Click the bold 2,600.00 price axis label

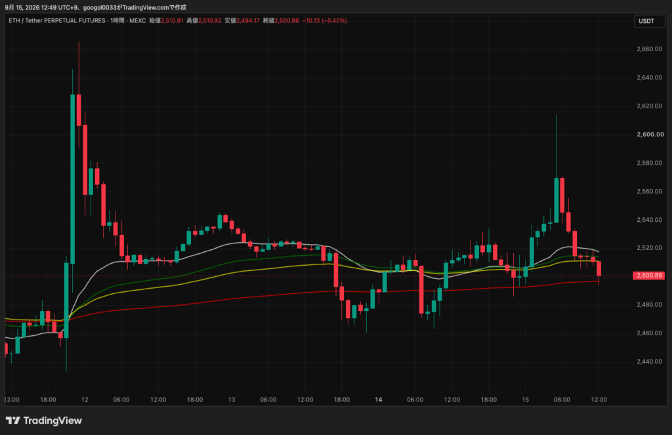tap(650, 135)
